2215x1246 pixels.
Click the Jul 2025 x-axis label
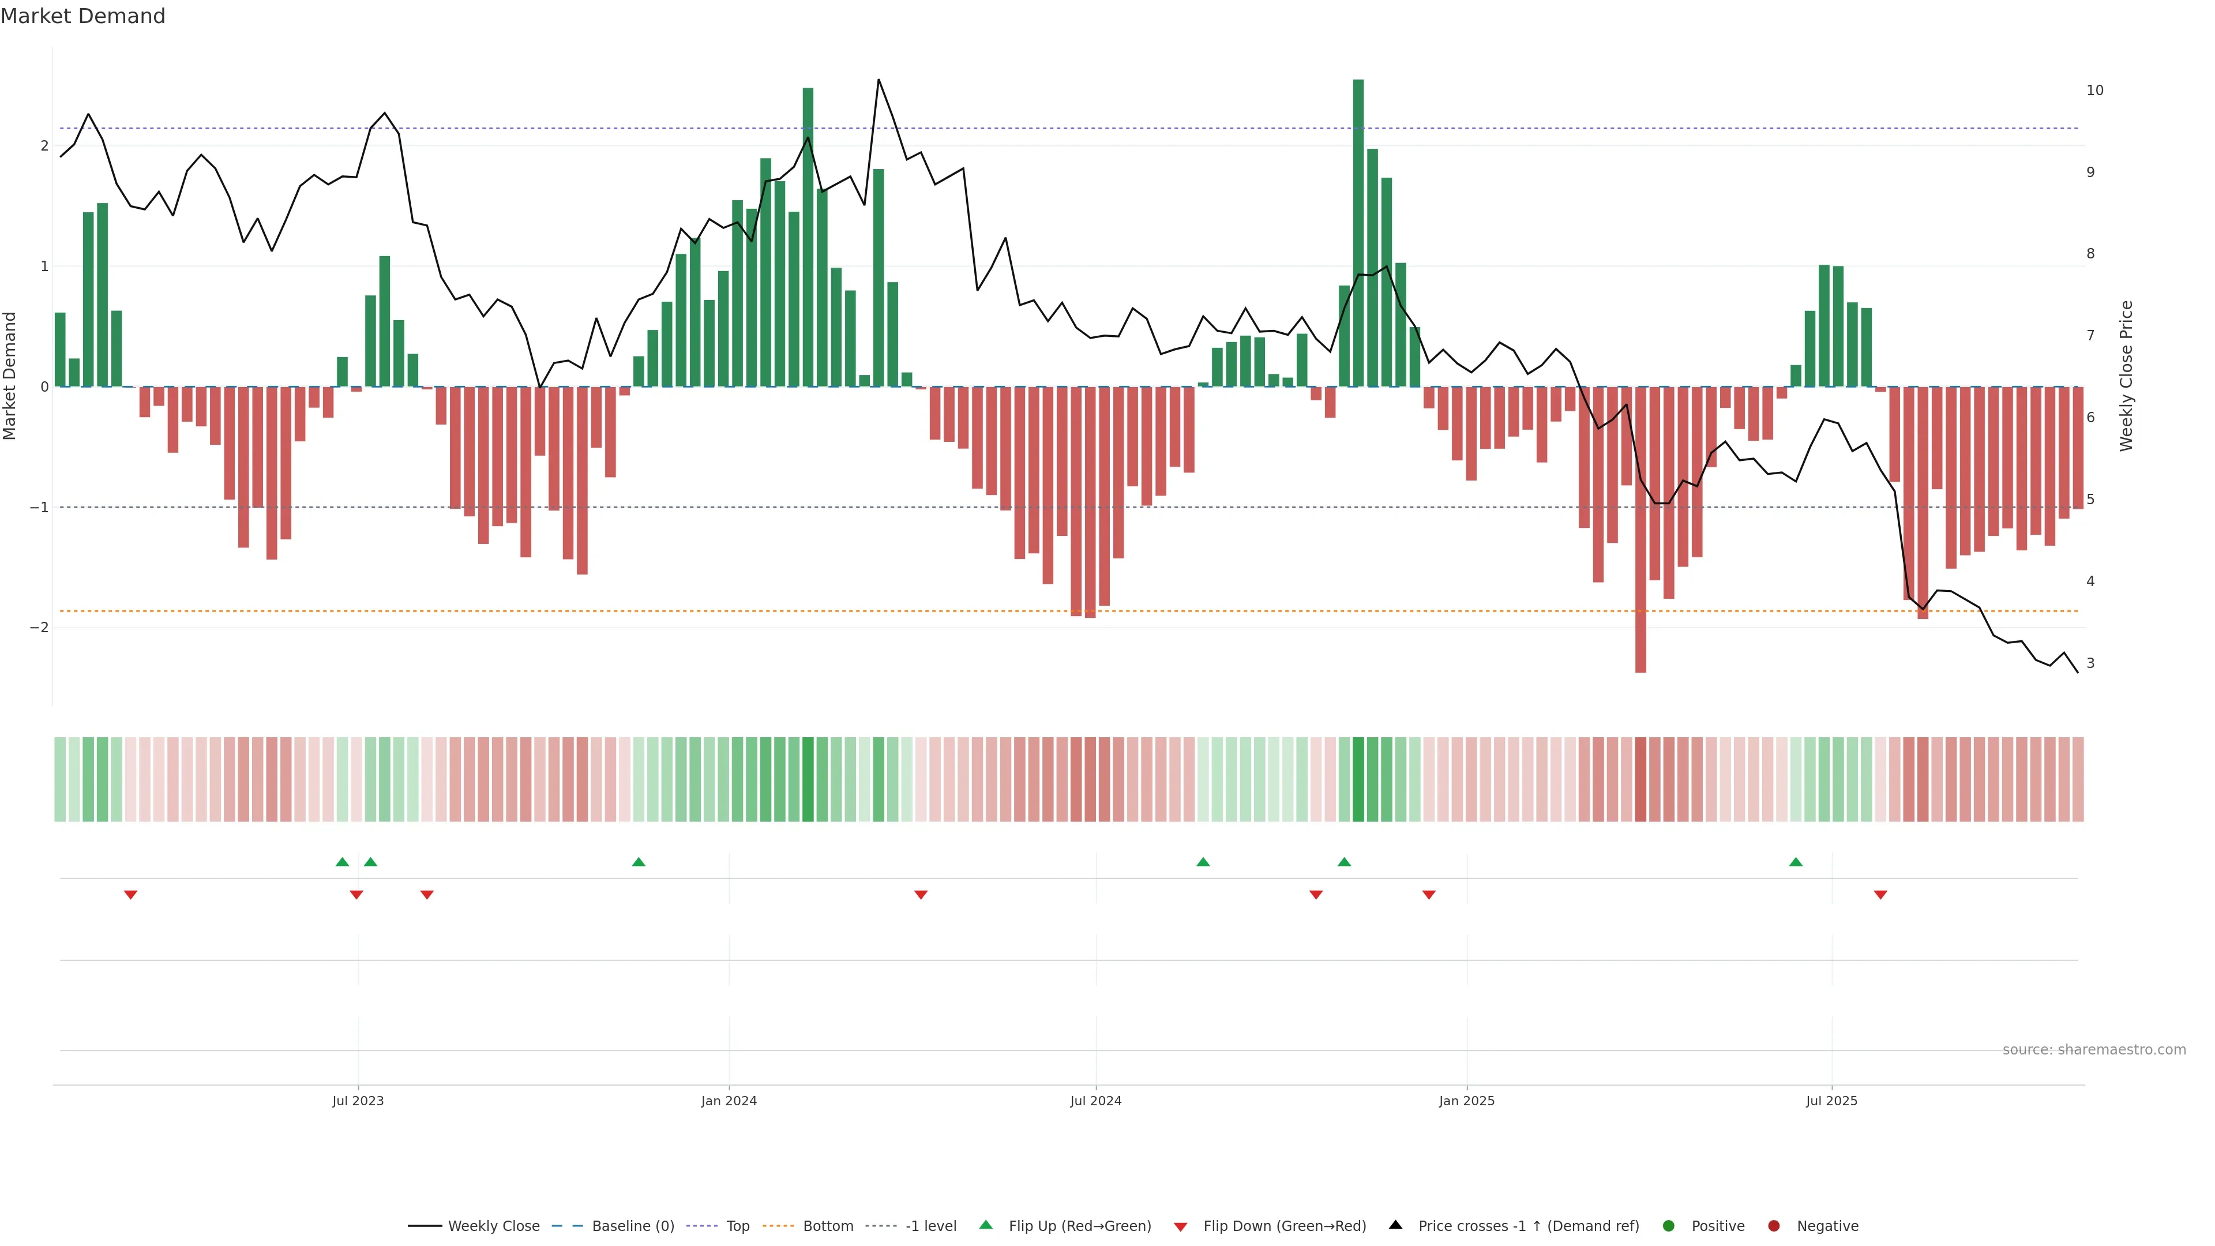[x=1831, y=1101]
